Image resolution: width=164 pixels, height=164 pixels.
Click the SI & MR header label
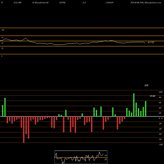[17, 3]
